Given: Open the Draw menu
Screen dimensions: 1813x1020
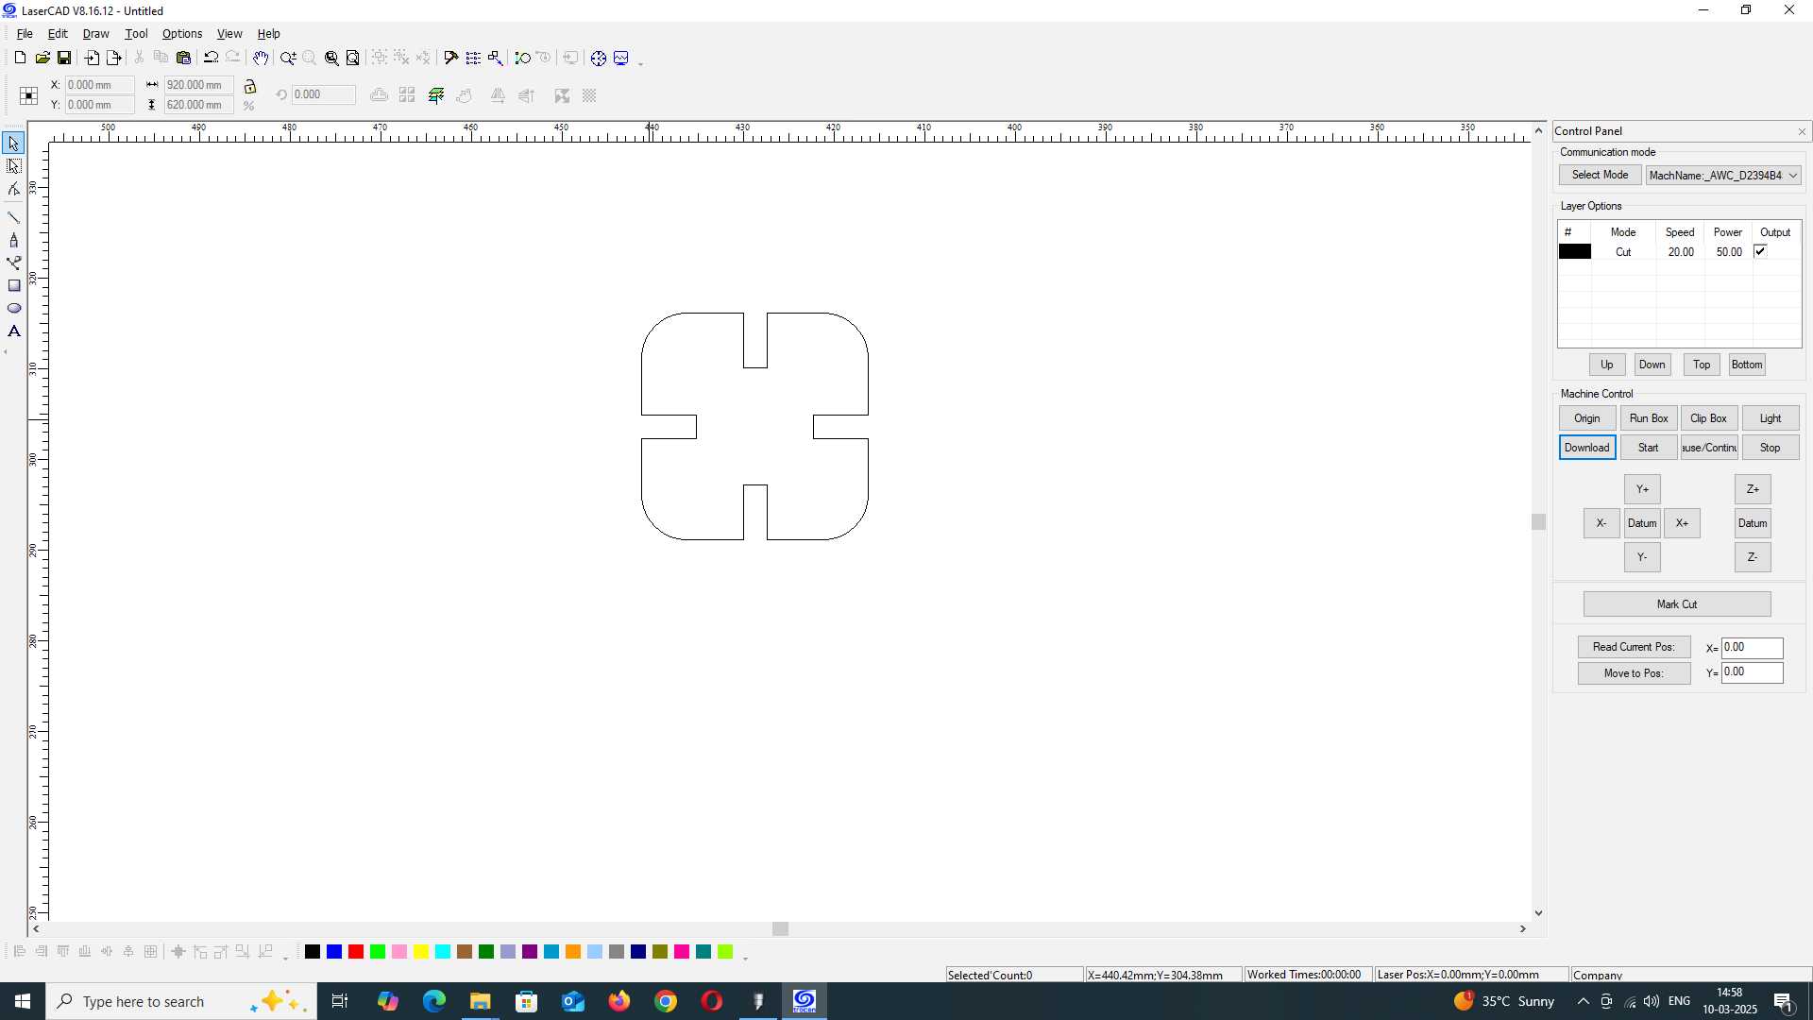Looking at the screenshot, I should tap(95, 33).
